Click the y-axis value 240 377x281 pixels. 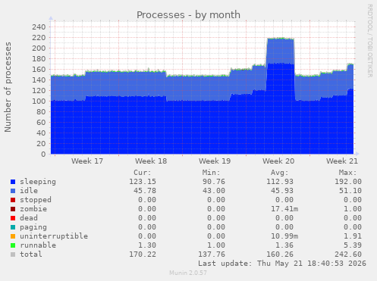pyautogui.click(x=39, y=27)
